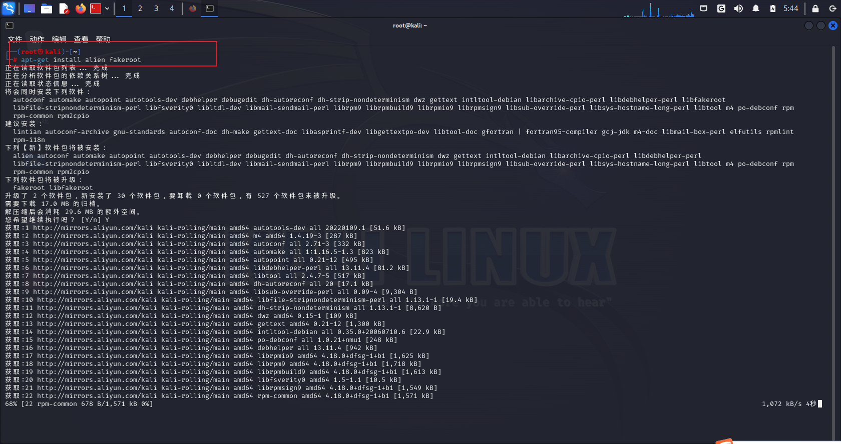Close the root@kali terminal window

(833, 25)
